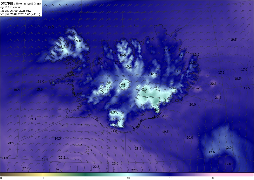The height and width of the screenshot is (180, 254).
Task: Click the 17.2 value label
Action: pos(221,73)
